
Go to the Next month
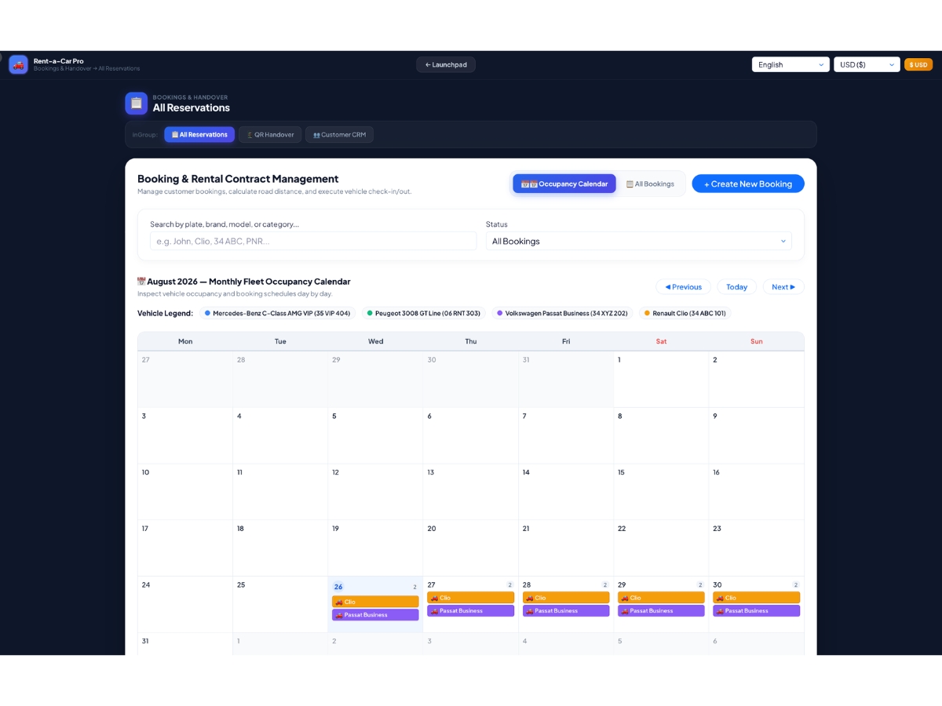(783, 287)
